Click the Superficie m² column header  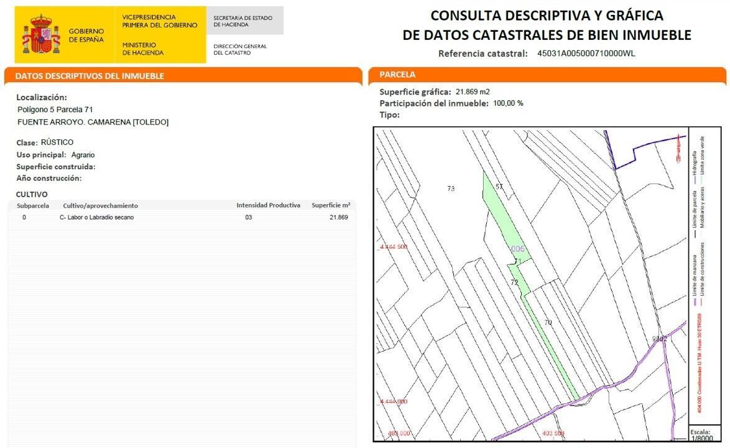click(x=331, y=205)
